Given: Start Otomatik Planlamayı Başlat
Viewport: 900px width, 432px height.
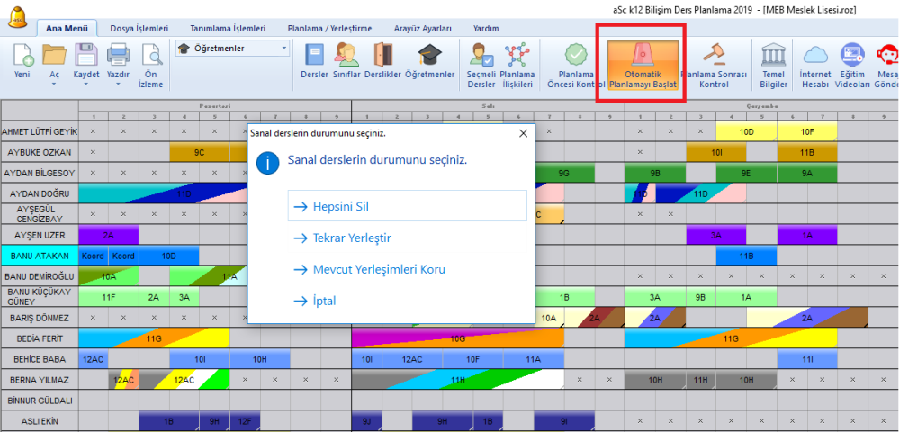Looking at the screenshot, I should 643,65.
